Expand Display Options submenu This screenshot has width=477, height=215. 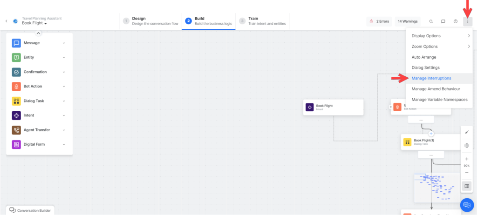(x=440, y=36)
